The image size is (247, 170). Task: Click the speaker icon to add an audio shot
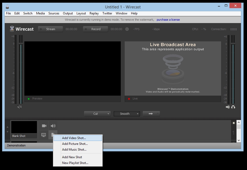[53, 126]
